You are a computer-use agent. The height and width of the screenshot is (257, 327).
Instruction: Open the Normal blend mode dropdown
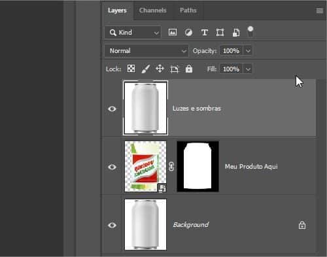146,51
